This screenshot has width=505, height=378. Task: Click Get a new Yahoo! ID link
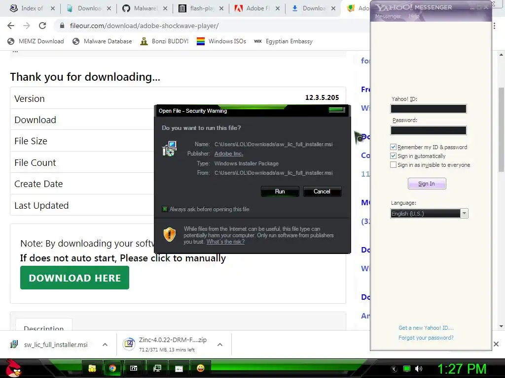point(426,328)
